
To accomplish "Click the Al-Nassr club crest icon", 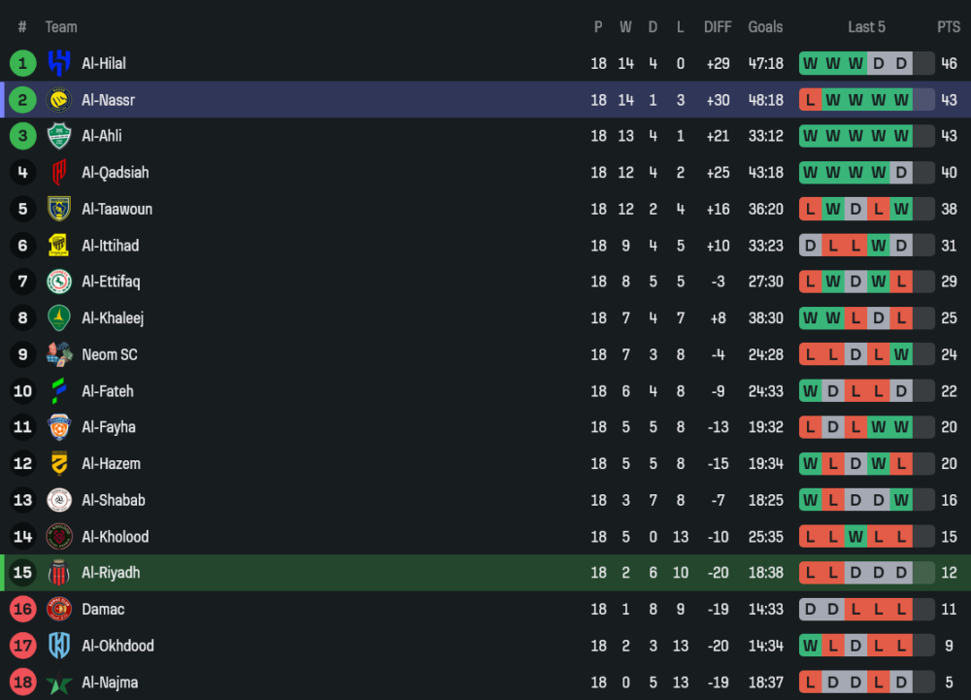I will (x=59, y=100).
